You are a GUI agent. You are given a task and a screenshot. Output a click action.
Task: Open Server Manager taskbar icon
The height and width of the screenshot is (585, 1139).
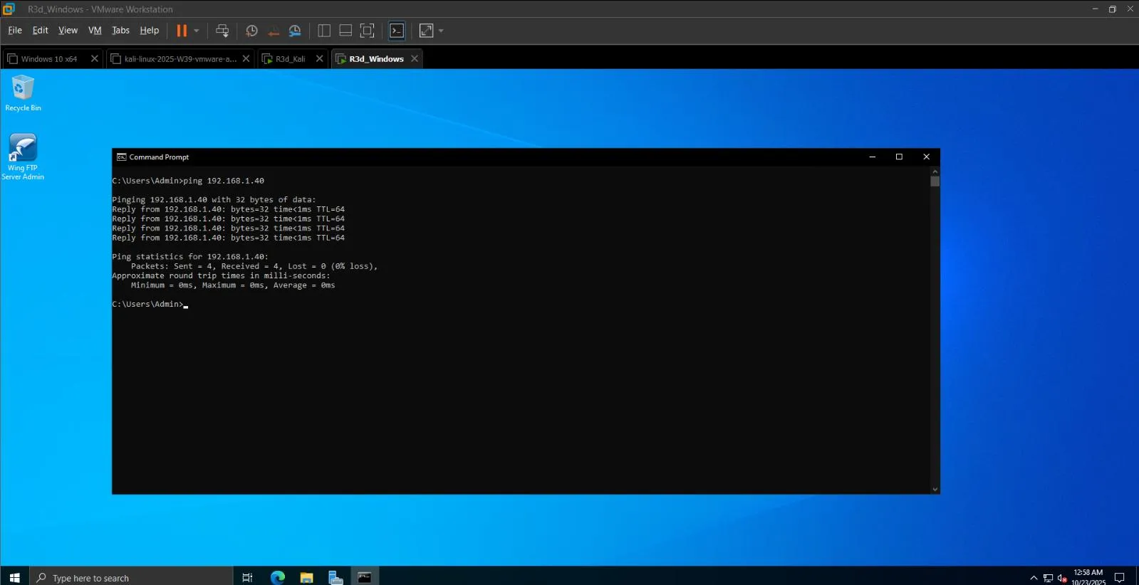(336, 577)
